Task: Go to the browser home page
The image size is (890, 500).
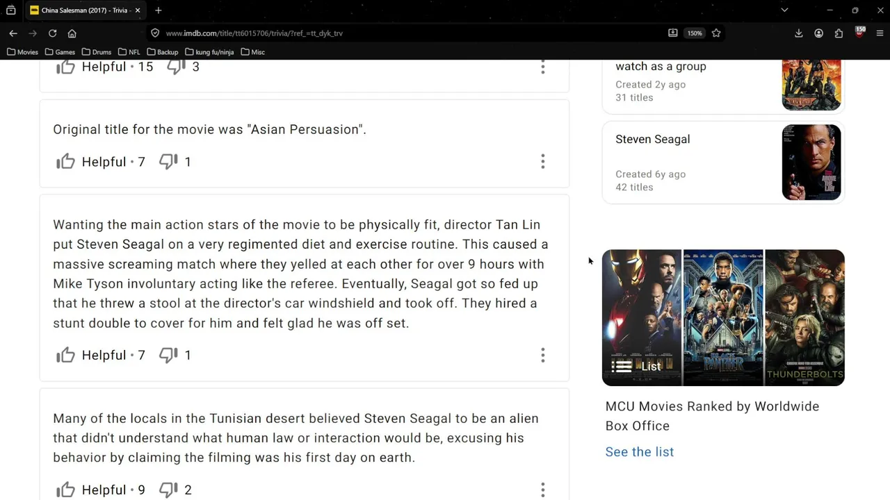Action: (x=72, y=33)
